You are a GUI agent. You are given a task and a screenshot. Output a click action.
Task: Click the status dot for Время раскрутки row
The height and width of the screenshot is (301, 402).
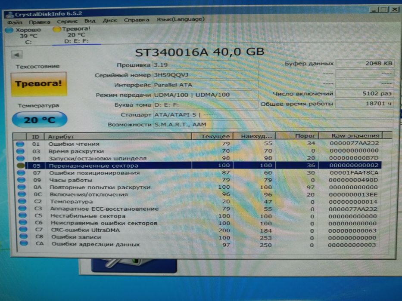(x=20, y=151)
